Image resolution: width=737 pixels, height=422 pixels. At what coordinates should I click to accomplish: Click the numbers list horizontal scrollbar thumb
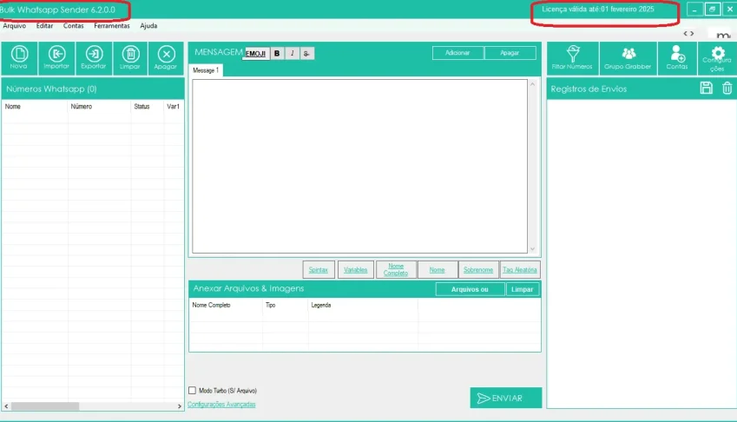[x=45, y=406]
